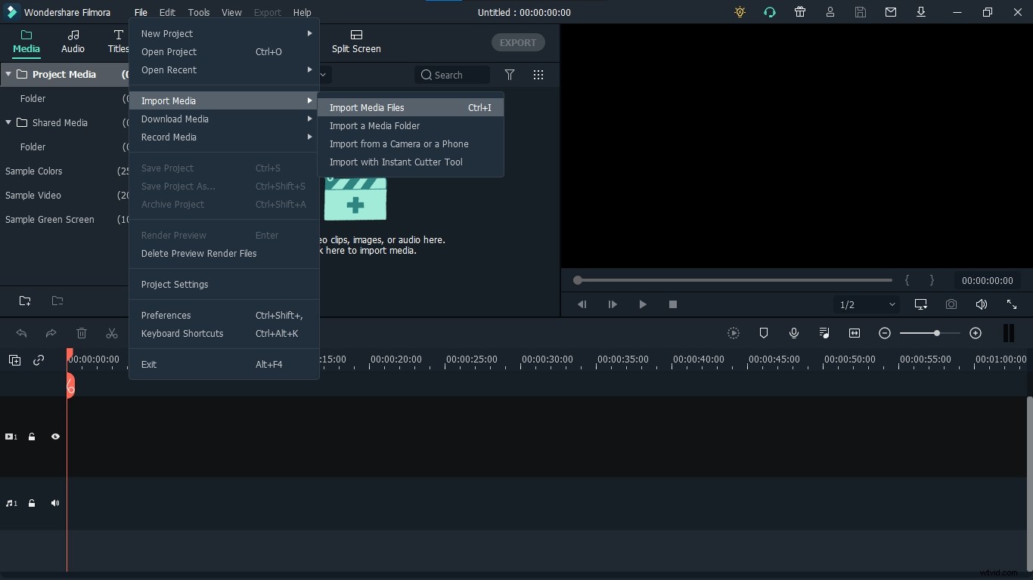
Task: Click the headset support icon
Action: point(770,12)
